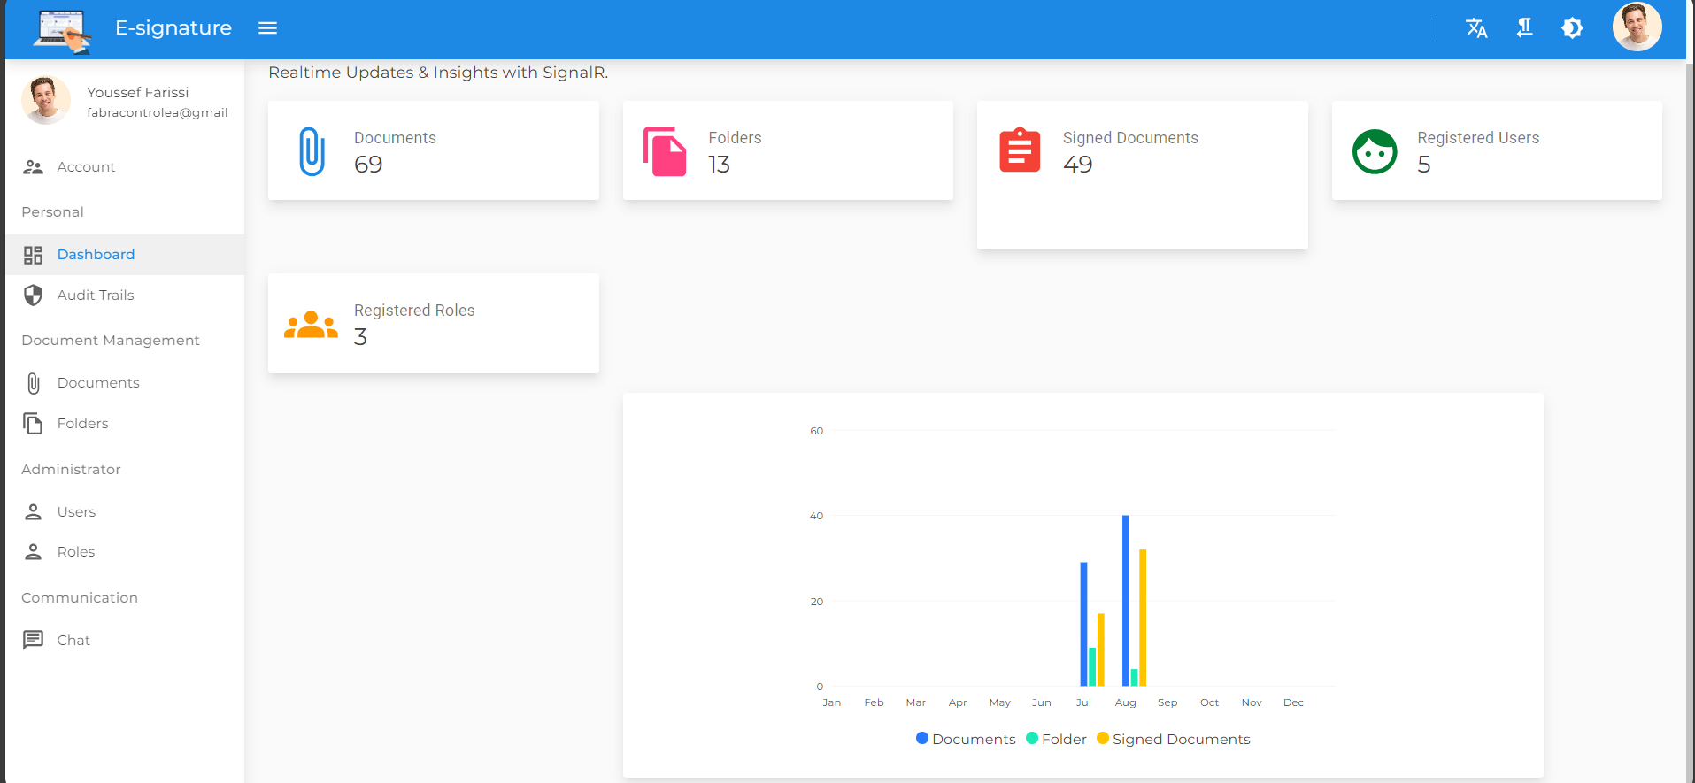Toggle the Folder legend color dot
Screen dimensions: 1695x783
1032,739
